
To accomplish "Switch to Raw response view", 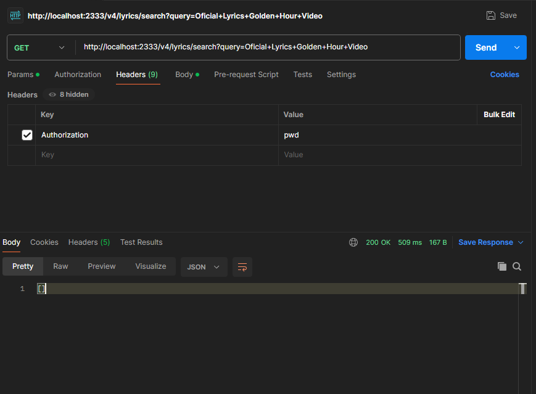I will 60,266.
